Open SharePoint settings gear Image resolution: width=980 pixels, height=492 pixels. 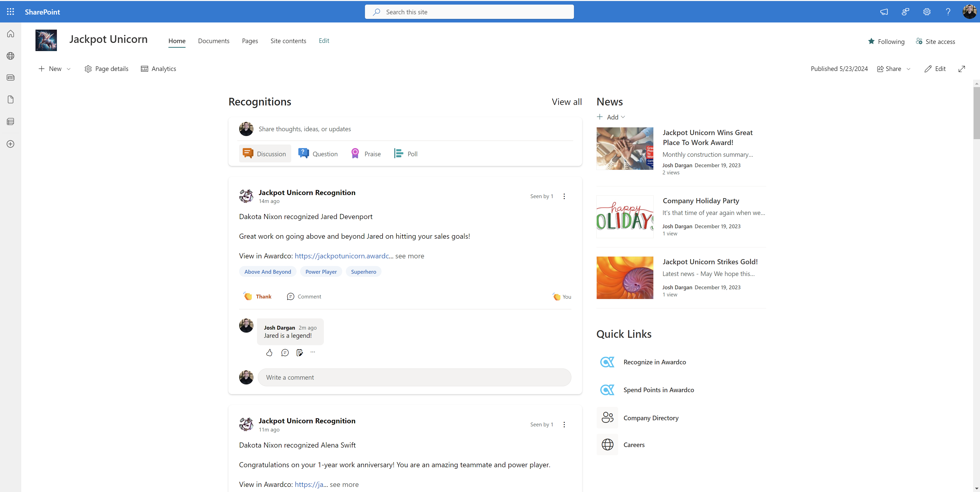point(926,11)
